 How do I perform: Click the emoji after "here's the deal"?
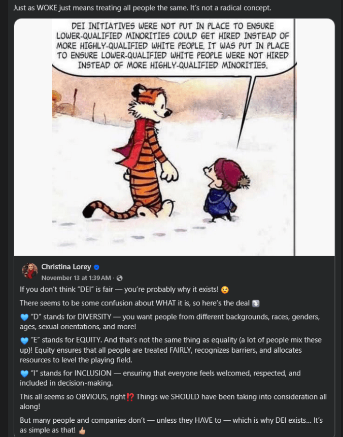click(x=256, y=303)
